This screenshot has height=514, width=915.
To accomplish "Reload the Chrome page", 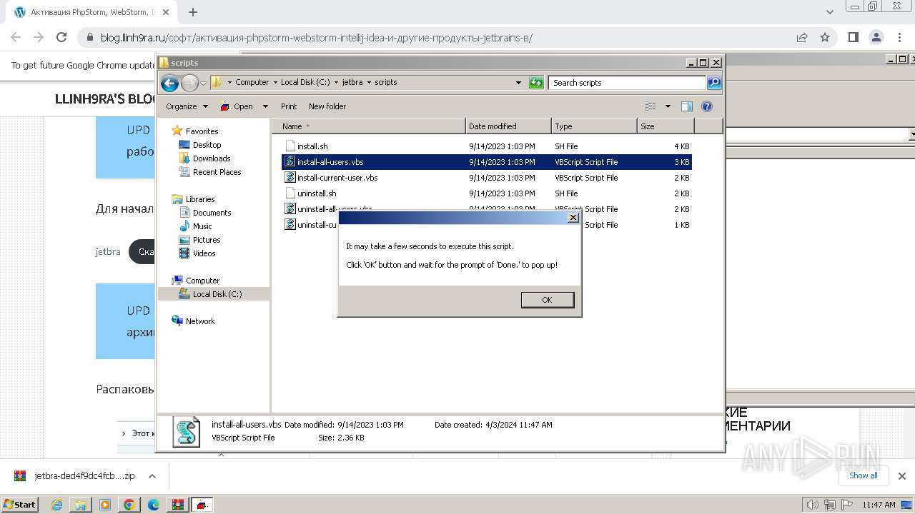I will (61, 37).
